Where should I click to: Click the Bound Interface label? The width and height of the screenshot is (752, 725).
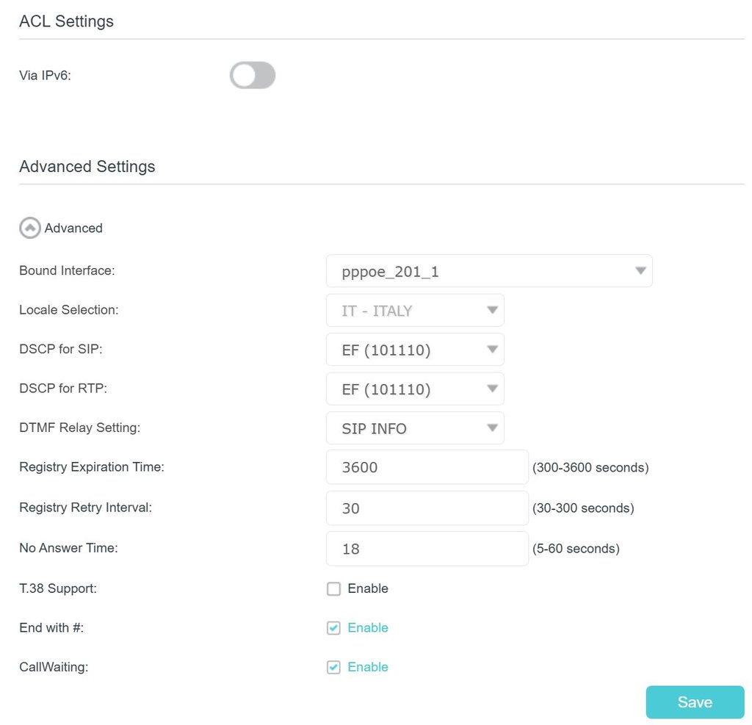[67, 270]
